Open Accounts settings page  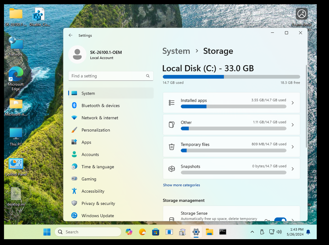(111, 154)
